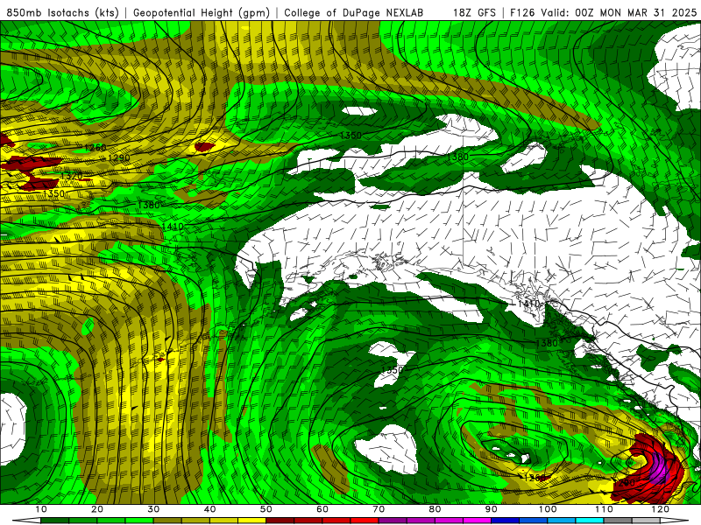Screen dimensions: 701x525
Task: Click the "80" legend scale label
Action: [x=435, y=509]
